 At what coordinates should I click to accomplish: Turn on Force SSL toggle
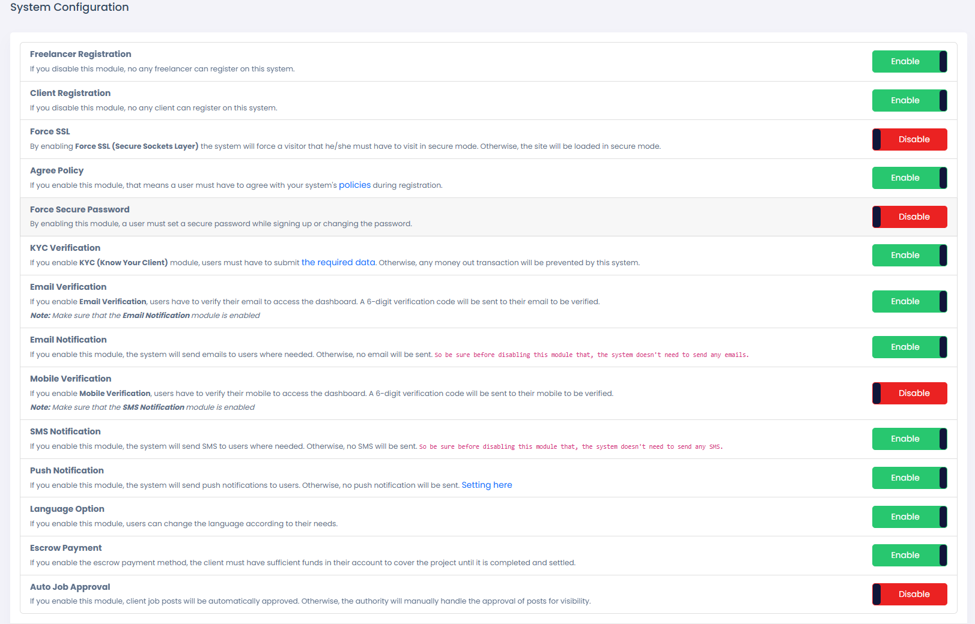[909, 140]
